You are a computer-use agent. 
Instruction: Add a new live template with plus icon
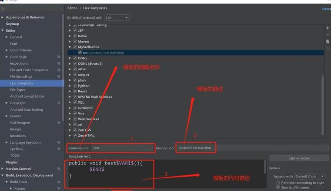(328, 28)
